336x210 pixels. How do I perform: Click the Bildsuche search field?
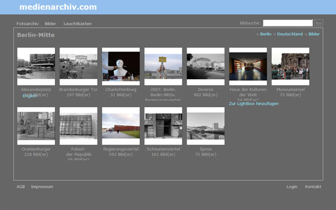pos(288,23)
